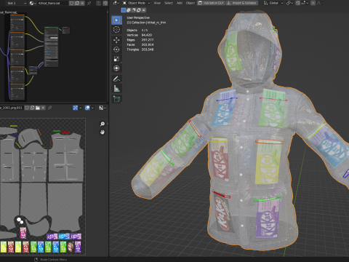This screenshot has width=349, height=262.
Task: Click the pink KitKat wrapper in UV image
Action: click(23, 233)
